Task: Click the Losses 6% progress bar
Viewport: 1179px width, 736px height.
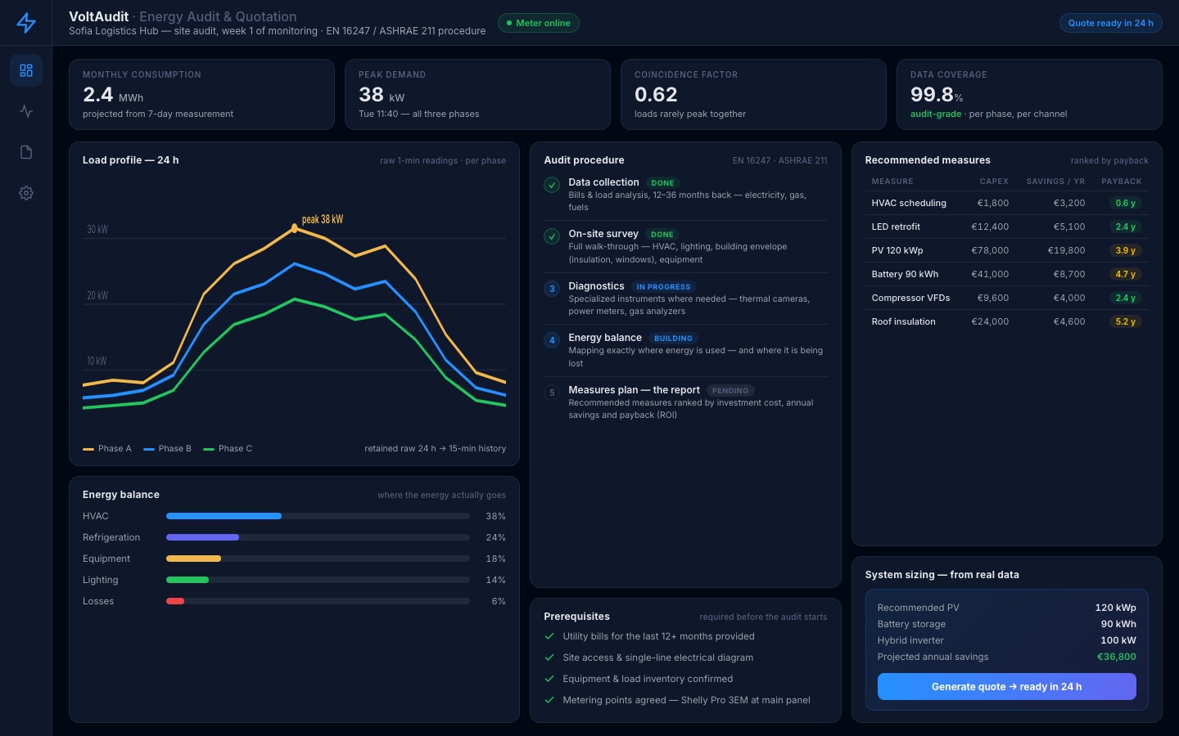Action: coord(318,601)
